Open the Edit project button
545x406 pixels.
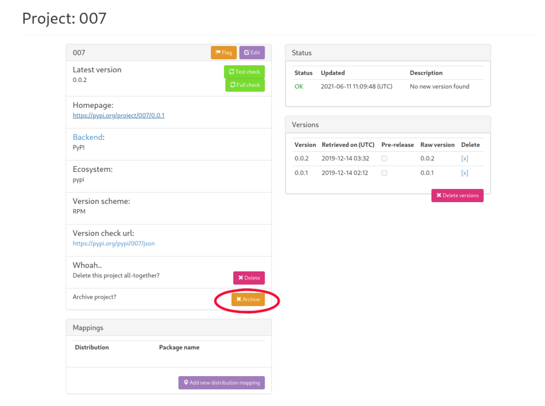[x=252, y=53]
